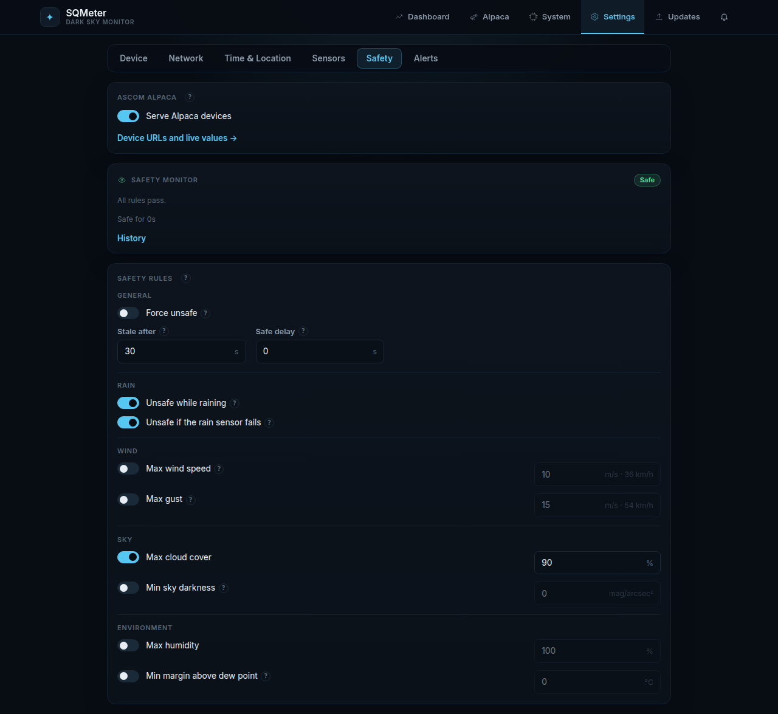Turn off Unsafe while raining

tap(128, 403)
